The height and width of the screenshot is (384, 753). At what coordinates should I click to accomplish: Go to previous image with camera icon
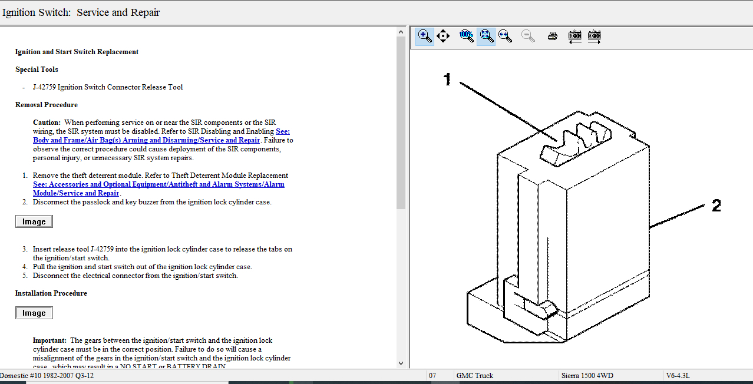pyautogui.click(x=574, y=36)
